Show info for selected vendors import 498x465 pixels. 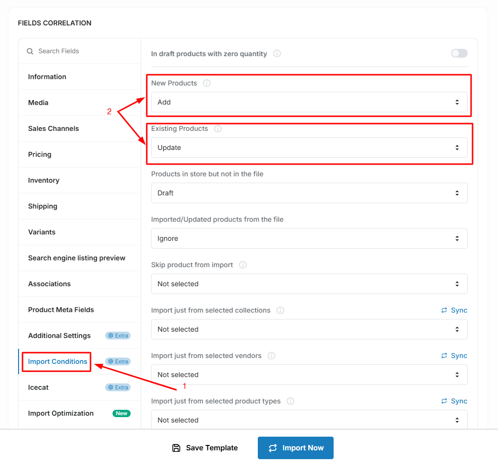pos(271,356)
